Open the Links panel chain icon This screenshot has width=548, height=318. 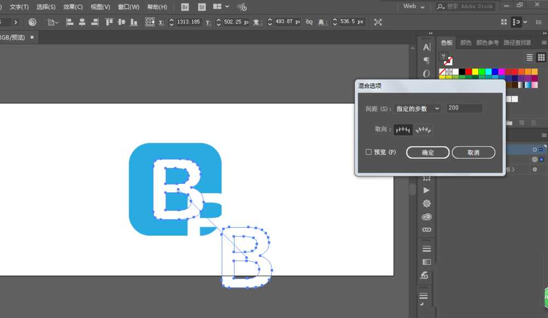pos(426,230)
